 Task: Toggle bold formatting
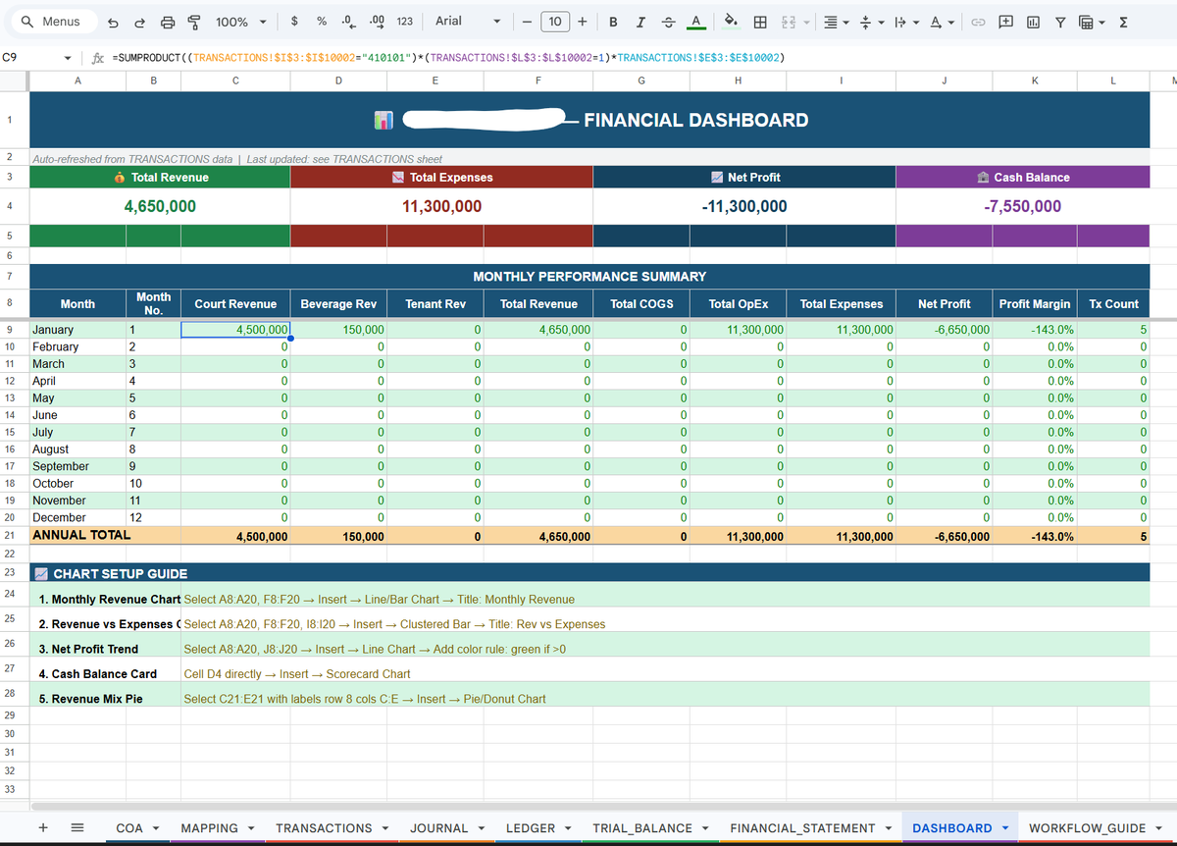613,22
